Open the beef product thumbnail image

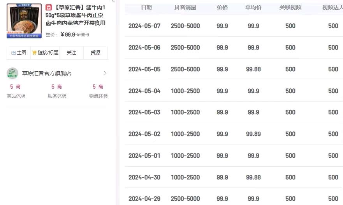point(24,21)
